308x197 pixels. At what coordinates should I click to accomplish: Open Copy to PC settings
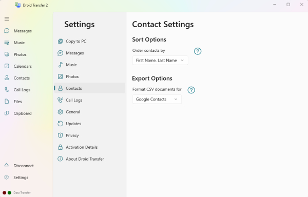89,41
